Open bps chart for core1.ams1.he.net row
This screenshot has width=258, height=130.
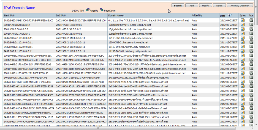(x=251, y=34)
